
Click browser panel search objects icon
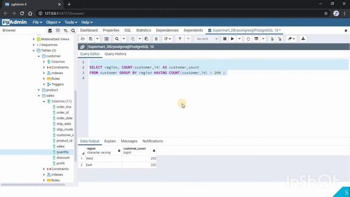tap(73, 31)
